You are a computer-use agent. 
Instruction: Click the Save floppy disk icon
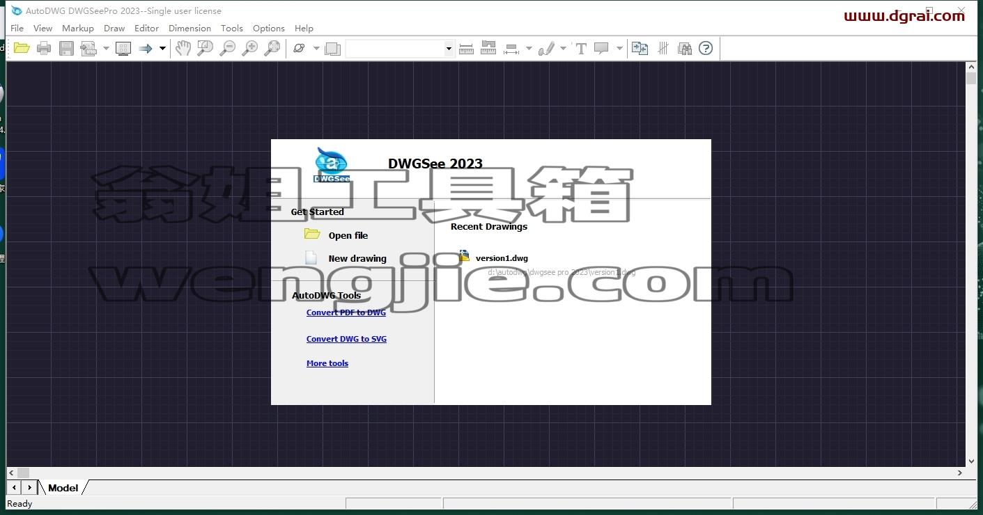tap(66, 48)
